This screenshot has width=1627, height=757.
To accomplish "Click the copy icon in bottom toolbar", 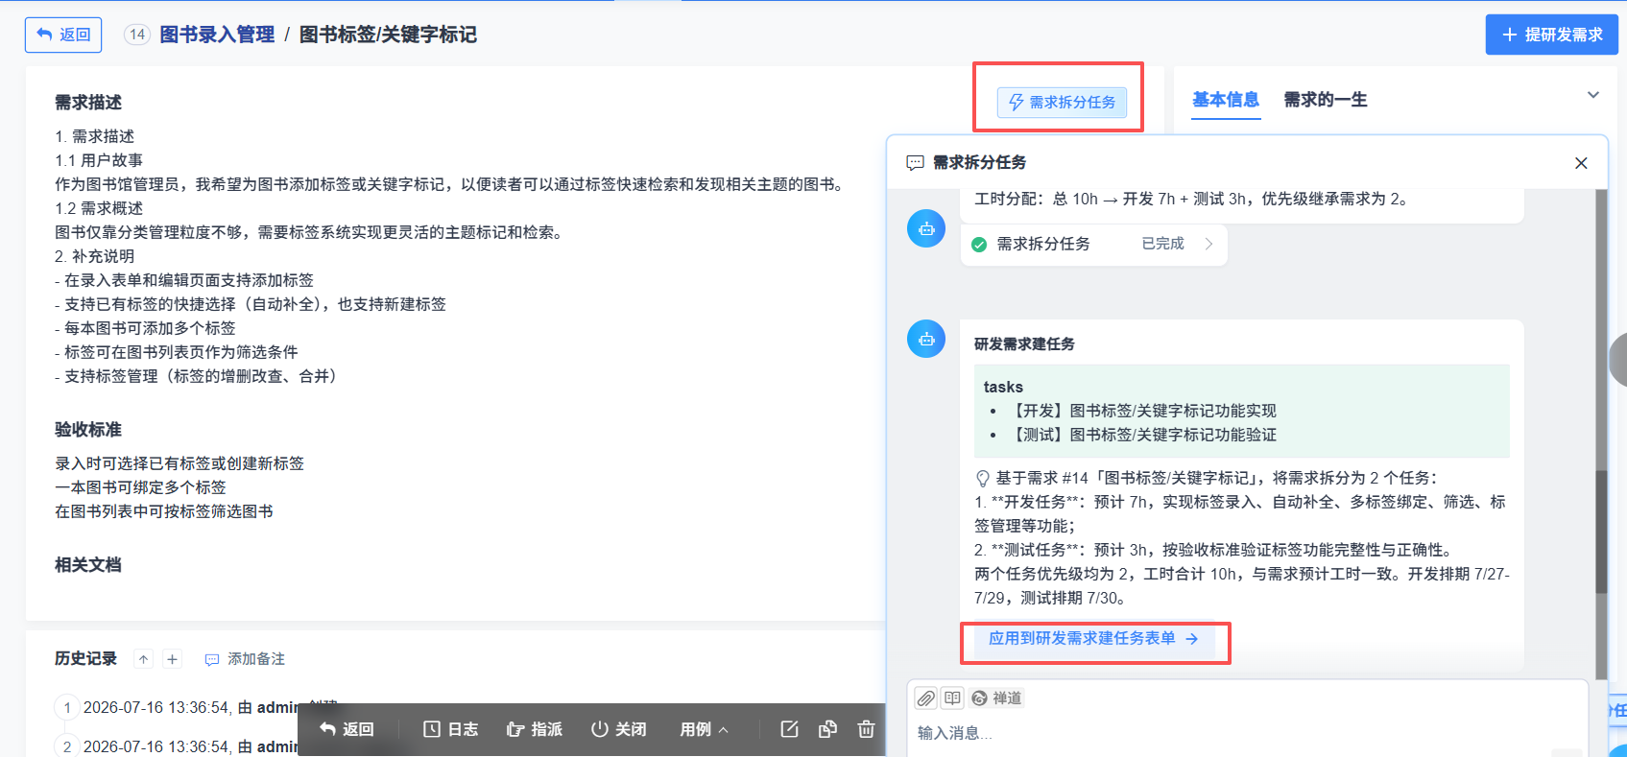I will tap(827, 729).
